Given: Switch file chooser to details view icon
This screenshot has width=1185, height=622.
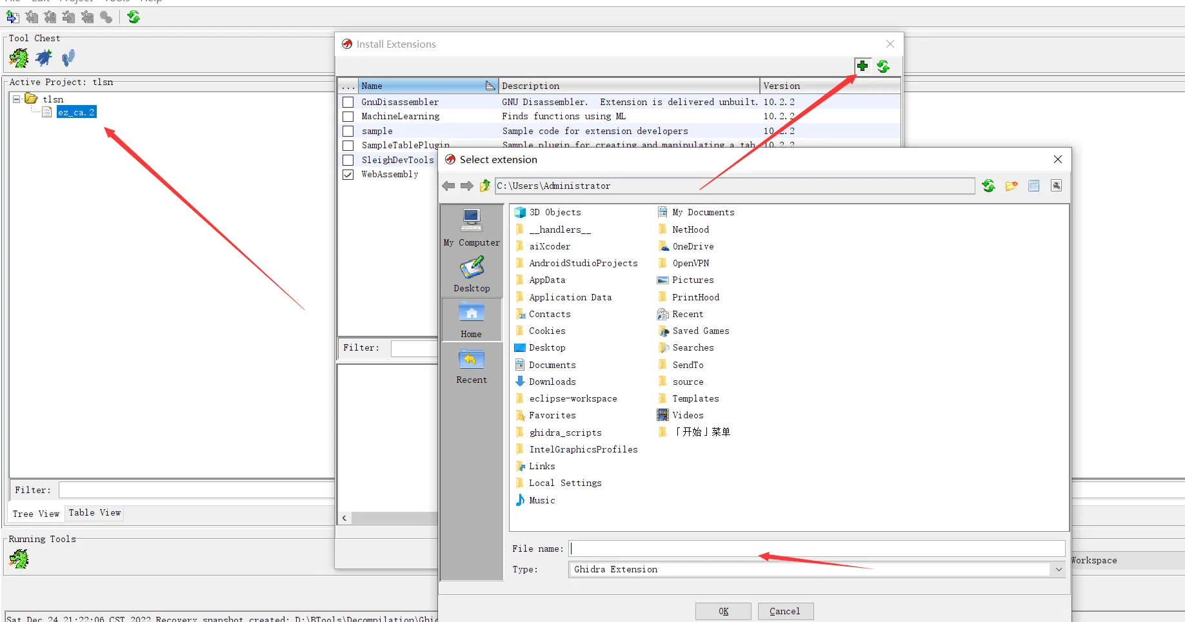Looking at the screenshot, I should tap(1033, 186).
